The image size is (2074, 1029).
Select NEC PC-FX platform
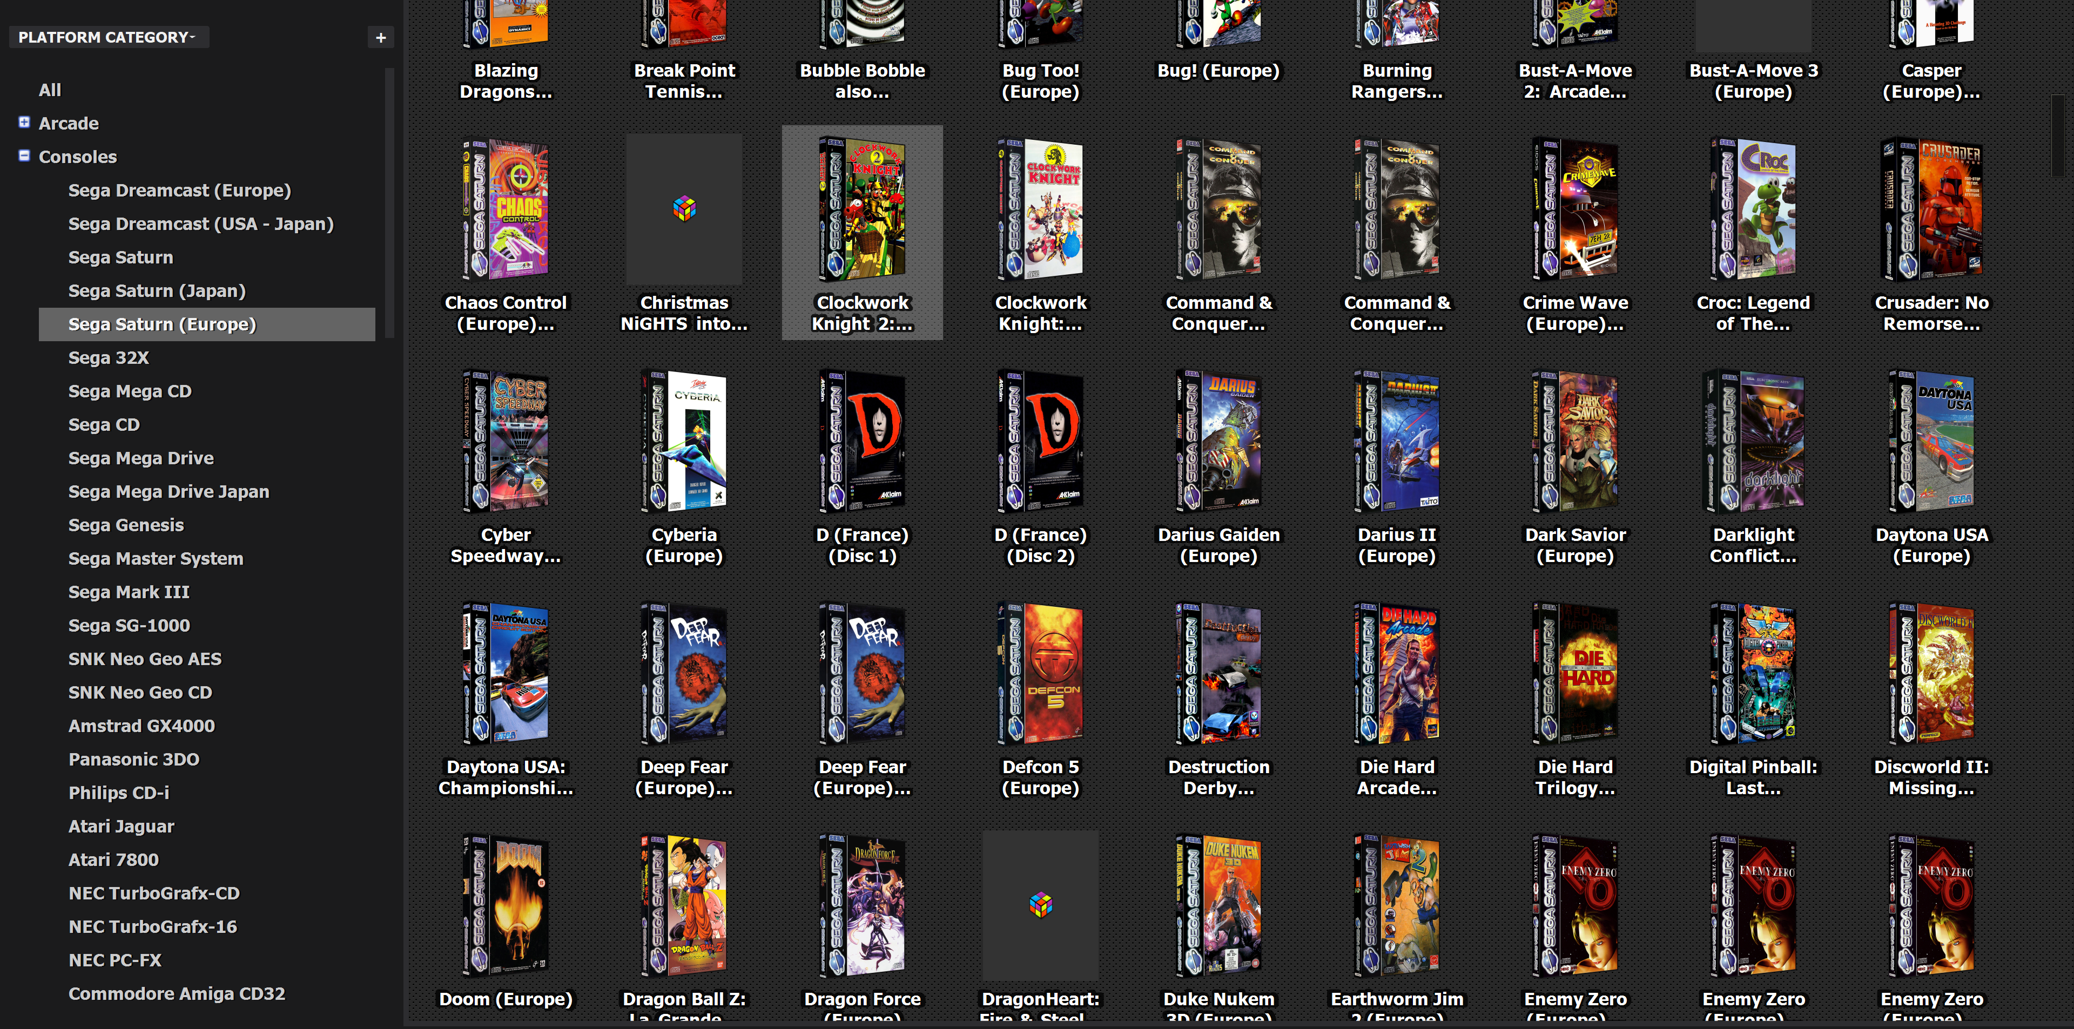coord(115,960)
